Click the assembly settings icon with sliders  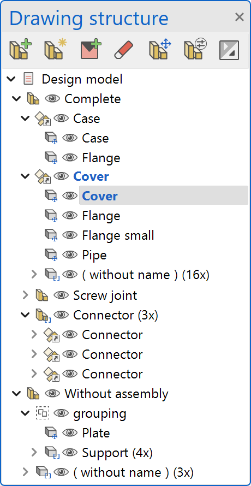pos(195,49)
